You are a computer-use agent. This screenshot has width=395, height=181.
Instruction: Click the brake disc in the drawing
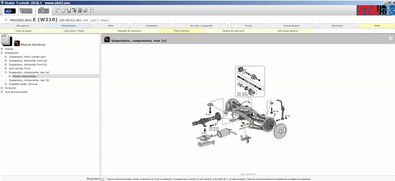(280, 130)
